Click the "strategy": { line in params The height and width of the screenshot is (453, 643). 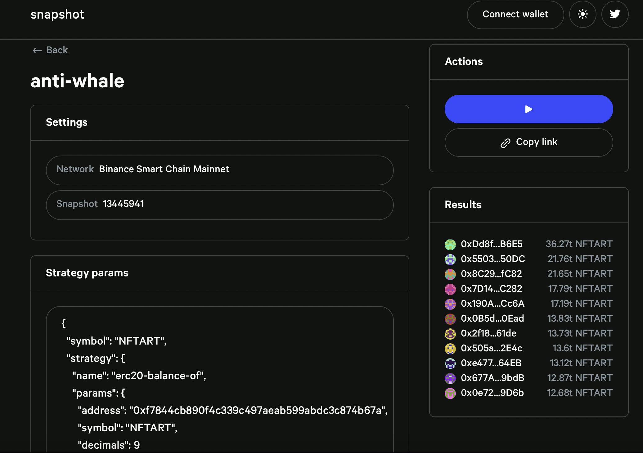coord(96,358)
